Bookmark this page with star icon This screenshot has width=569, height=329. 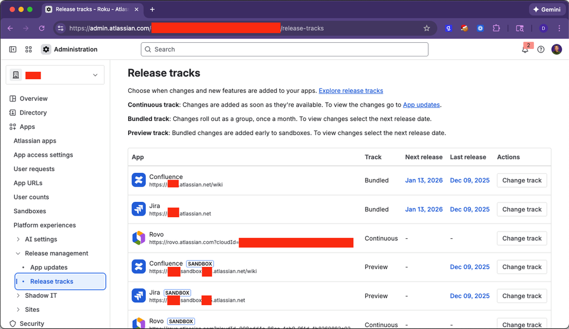pyautogui.click(x=427, y=29)
